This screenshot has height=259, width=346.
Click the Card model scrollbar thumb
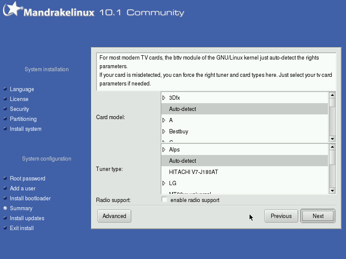(332, 103)
